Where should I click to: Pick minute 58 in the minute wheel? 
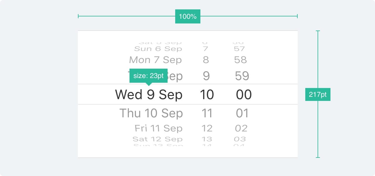[241, 60]
